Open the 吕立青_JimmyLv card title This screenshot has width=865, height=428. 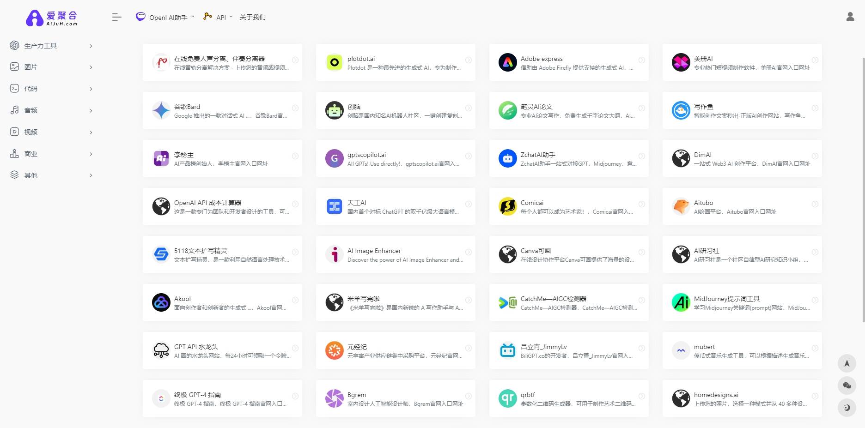point(544,347)
